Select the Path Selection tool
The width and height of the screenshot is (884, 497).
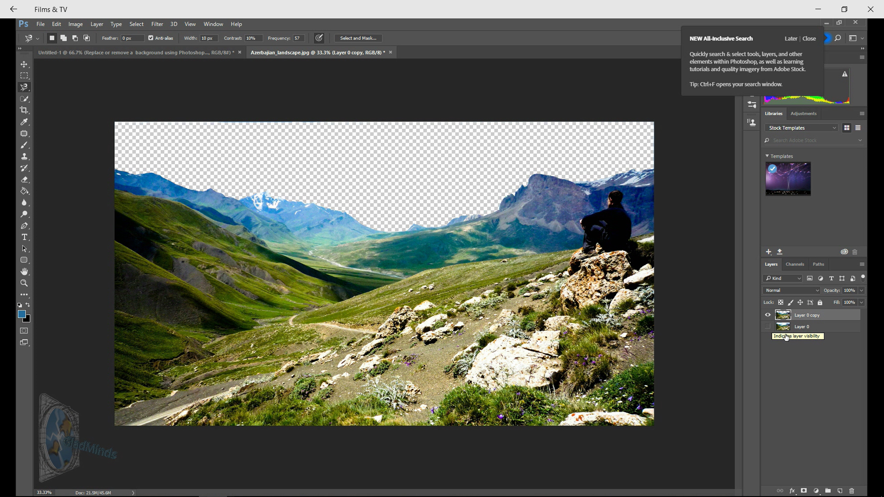(24, 248)
